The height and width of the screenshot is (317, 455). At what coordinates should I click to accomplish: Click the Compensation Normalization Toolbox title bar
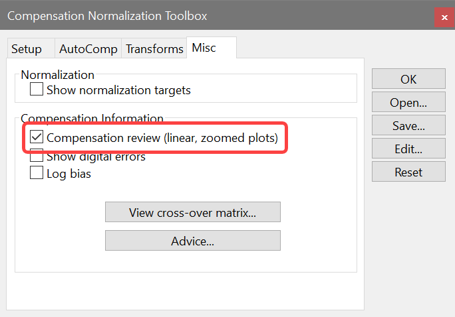pos(200,15)
